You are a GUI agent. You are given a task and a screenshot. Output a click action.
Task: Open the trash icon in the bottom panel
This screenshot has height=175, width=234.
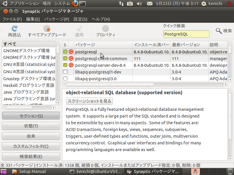point(230,171)
